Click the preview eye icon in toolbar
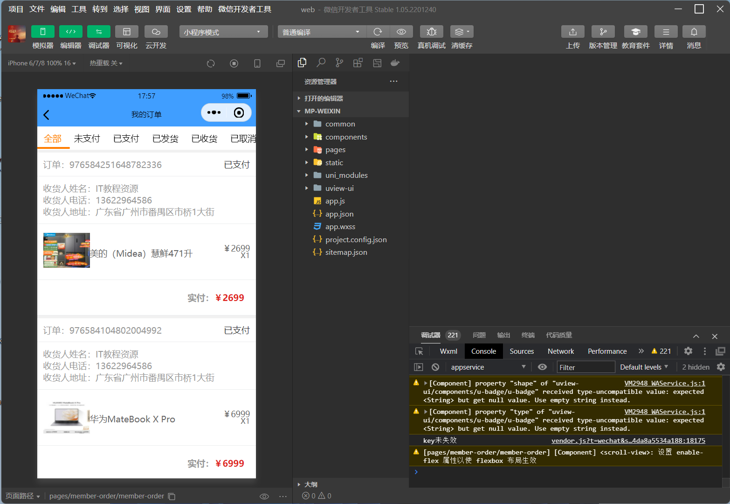Viewport: 730px width, 504px height. click(x=401, y=31)
